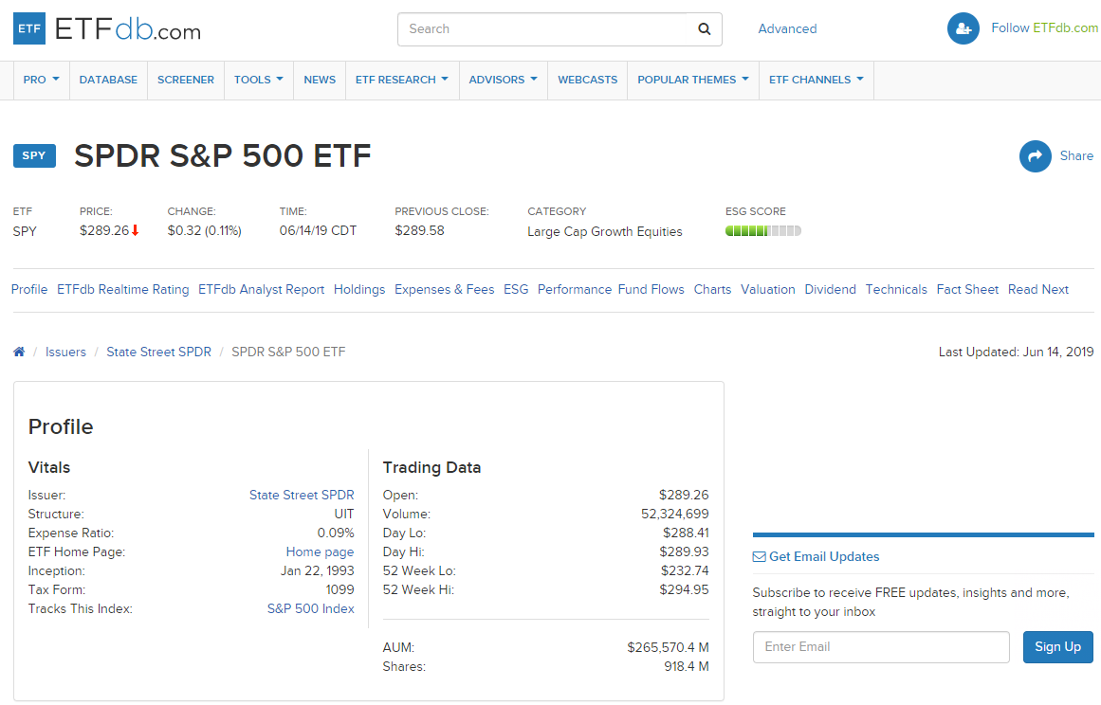Click the Follow ETFdb.com link text
Viewport: 1101px width, 705px height.
coord(1045,28)
